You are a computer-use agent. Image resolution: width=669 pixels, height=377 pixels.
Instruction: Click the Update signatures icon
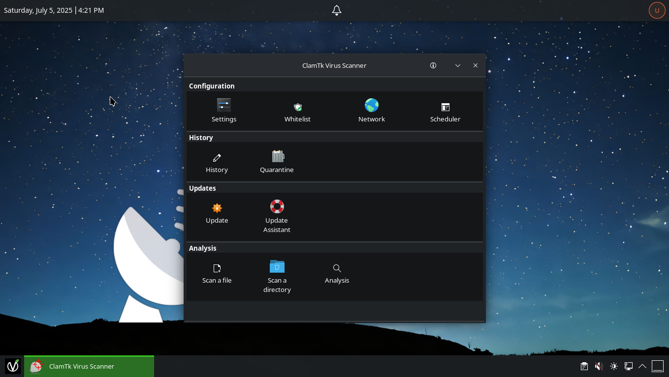click(x=217, y=208)
